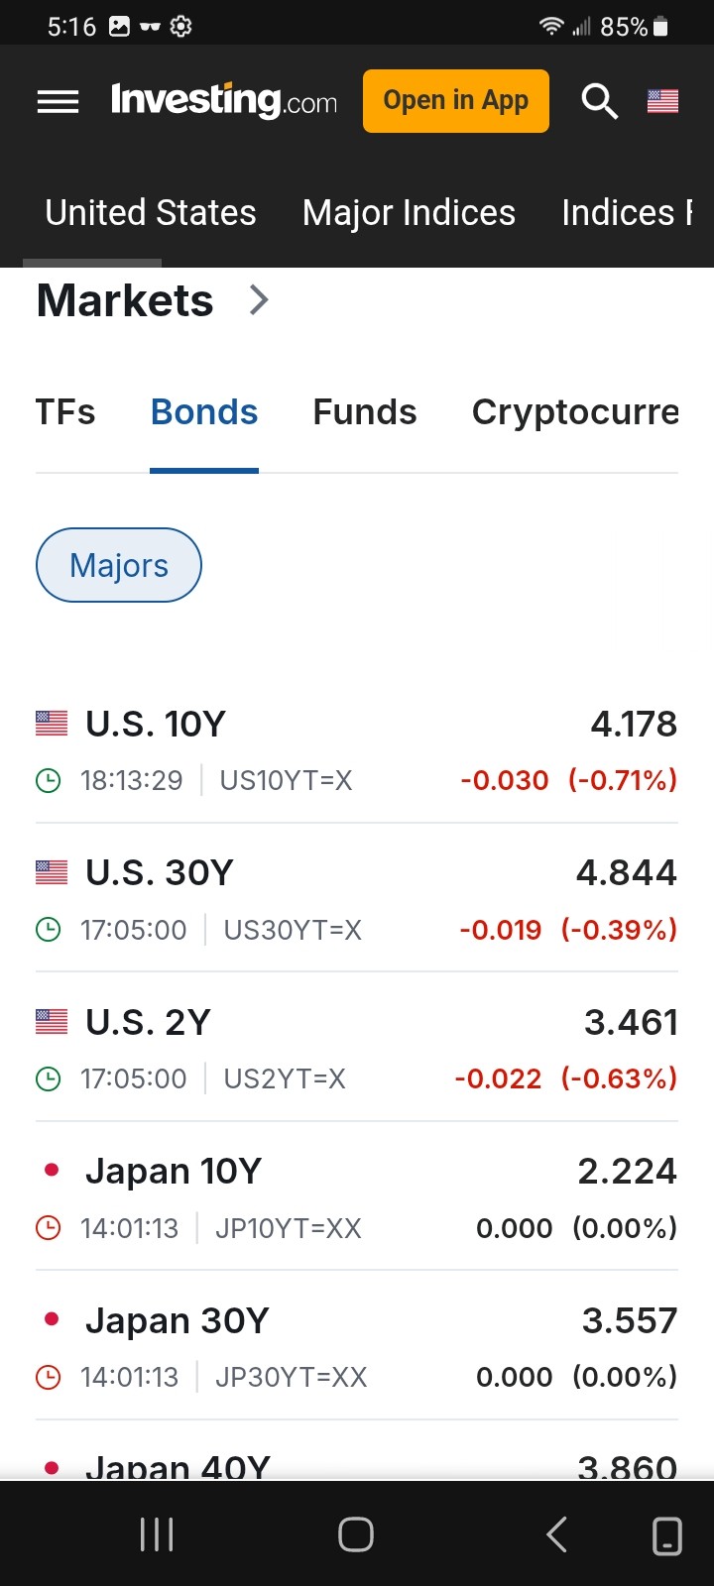The height and width of the screenshot is (1586, 714).
Task: Tap the green clock icon for U.S. 10Y
Action: pyautogui.click(x=48, y=781)
